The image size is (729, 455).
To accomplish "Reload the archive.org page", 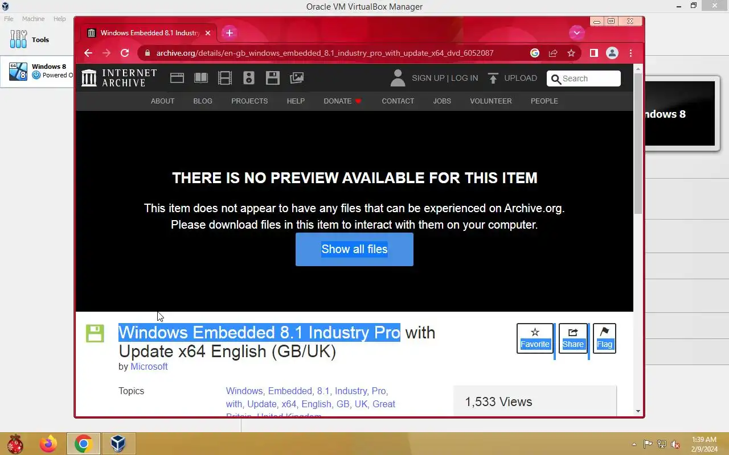I will coord(125,53).
